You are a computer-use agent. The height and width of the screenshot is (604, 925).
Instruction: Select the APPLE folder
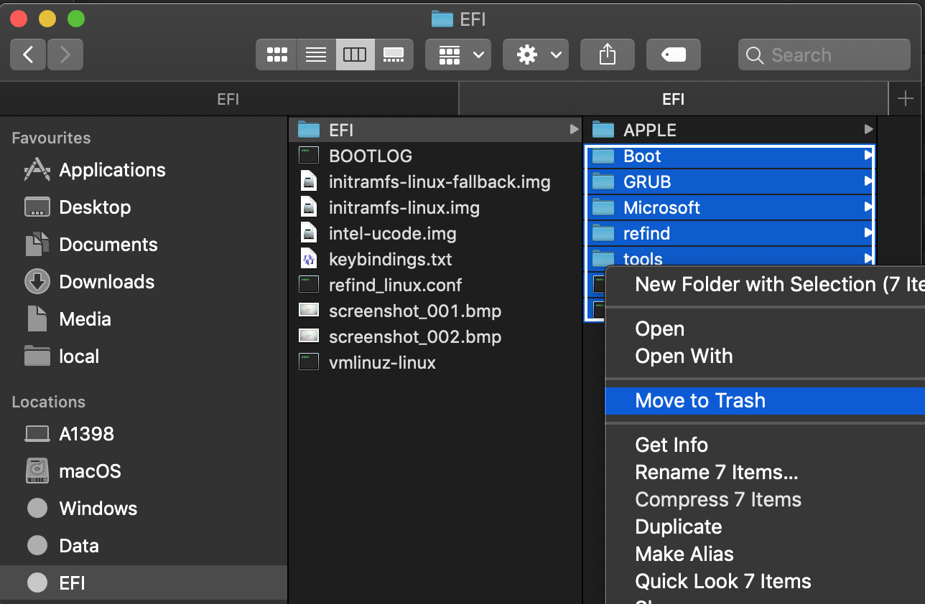pyautogui.click(x=730, y=130)
